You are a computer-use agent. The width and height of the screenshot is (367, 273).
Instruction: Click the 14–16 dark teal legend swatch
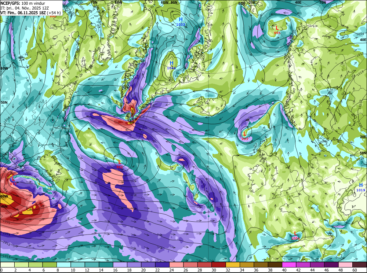click(106, 265)
